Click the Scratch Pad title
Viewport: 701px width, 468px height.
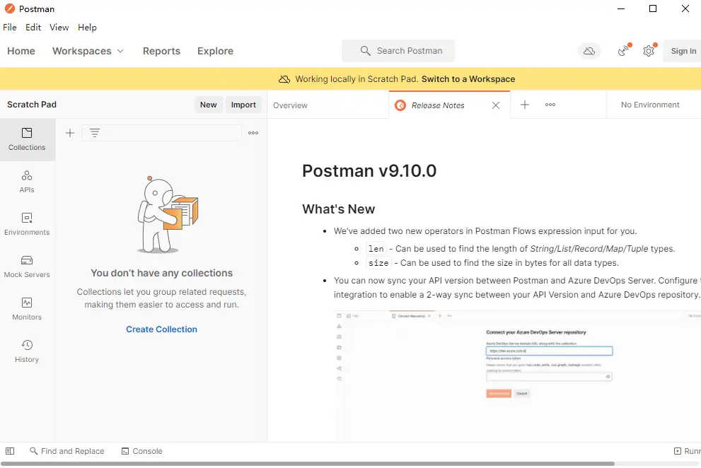[x=32, y=105]
